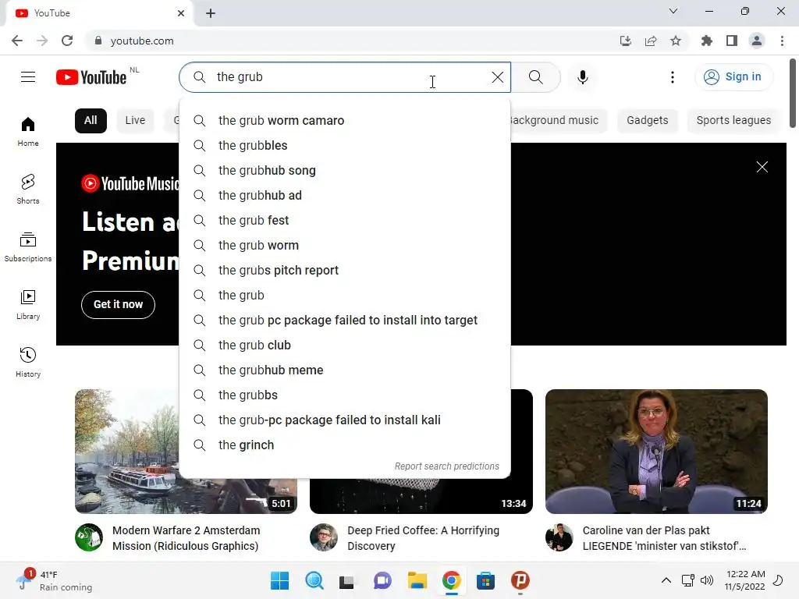799x599 pixels.
Task: Choose suggestion 'the grubhub meme'
Action: 345,370
